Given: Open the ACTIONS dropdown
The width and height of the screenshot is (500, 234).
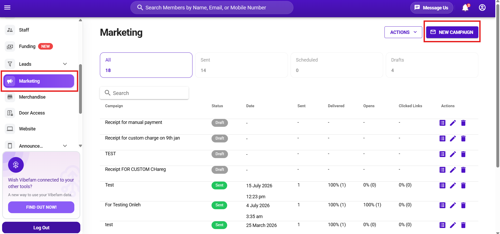Looking at the screenshot, I should coord(403,32).
